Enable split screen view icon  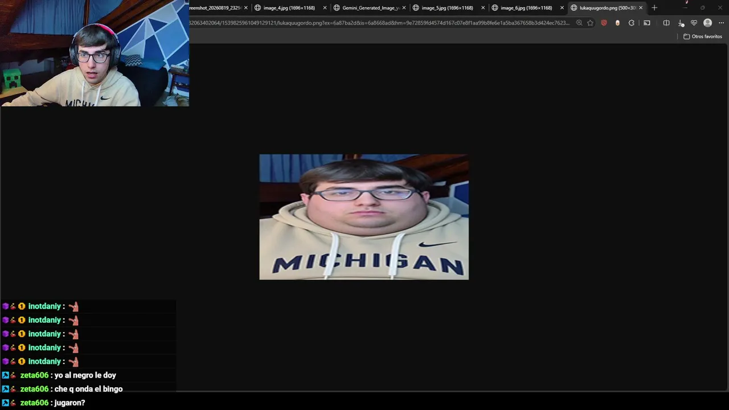[x=666, y=23]
